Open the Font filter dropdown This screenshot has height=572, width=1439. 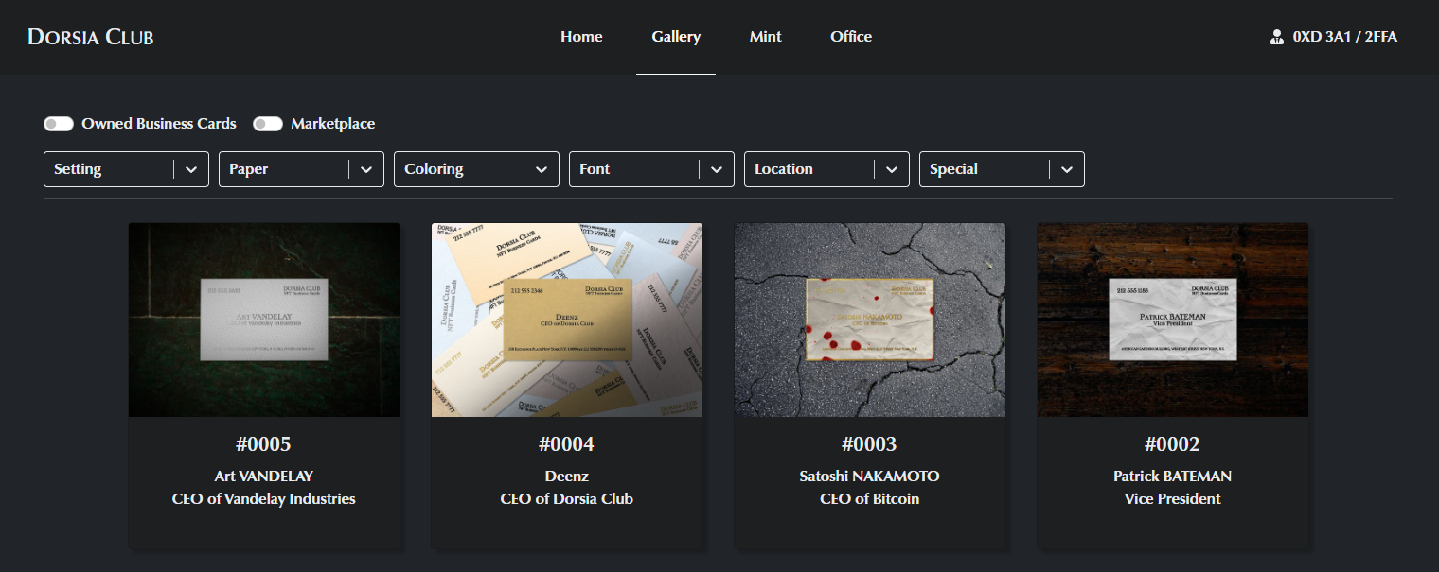point(651,169)
